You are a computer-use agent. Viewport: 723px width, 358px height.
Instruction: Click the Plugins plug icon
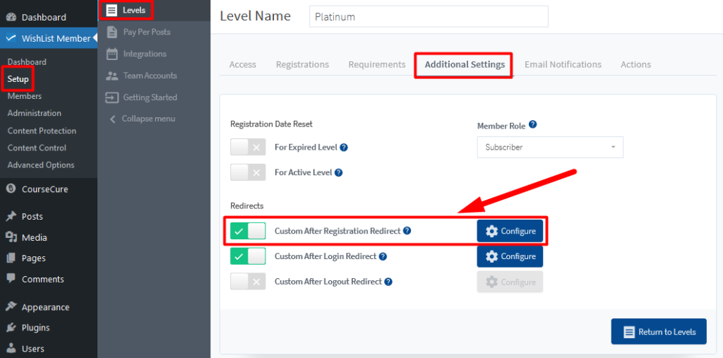[x=11, y=328]
